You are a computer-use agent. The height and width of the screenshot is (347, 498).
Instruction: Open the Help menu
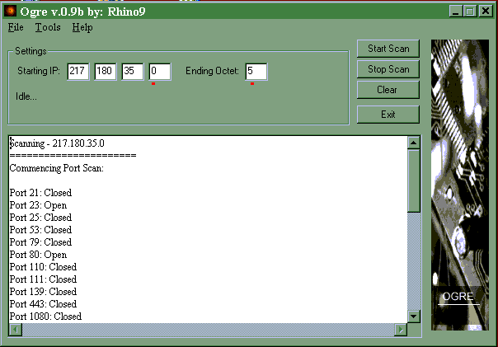82,27
